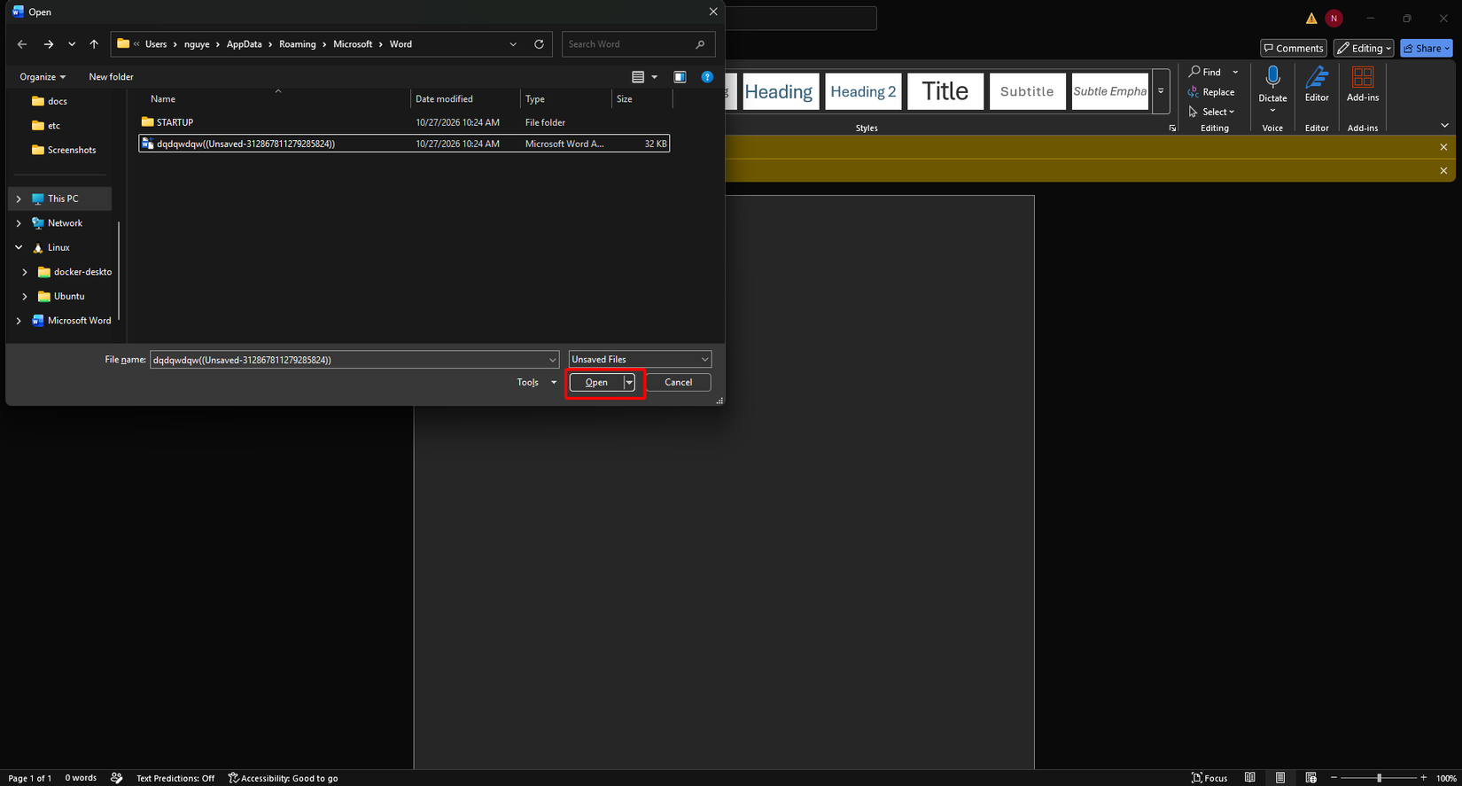Open the Comments button
The width and height of the screenshot is (1462, 786).
(x=1294, y=49)
